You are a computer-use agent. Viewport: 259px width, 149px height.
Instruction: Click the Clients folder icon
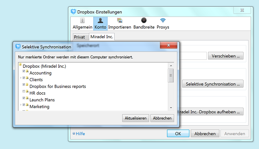27,78
